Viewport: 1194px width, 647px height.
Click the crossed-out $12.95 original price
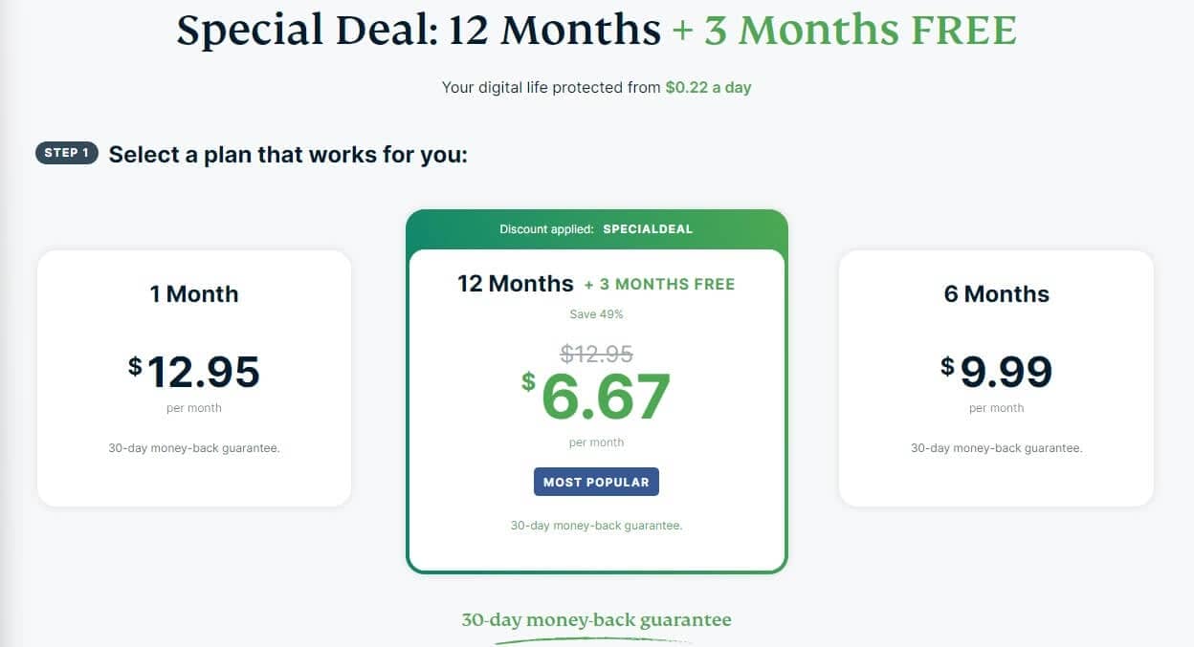(x=596, y=354)
